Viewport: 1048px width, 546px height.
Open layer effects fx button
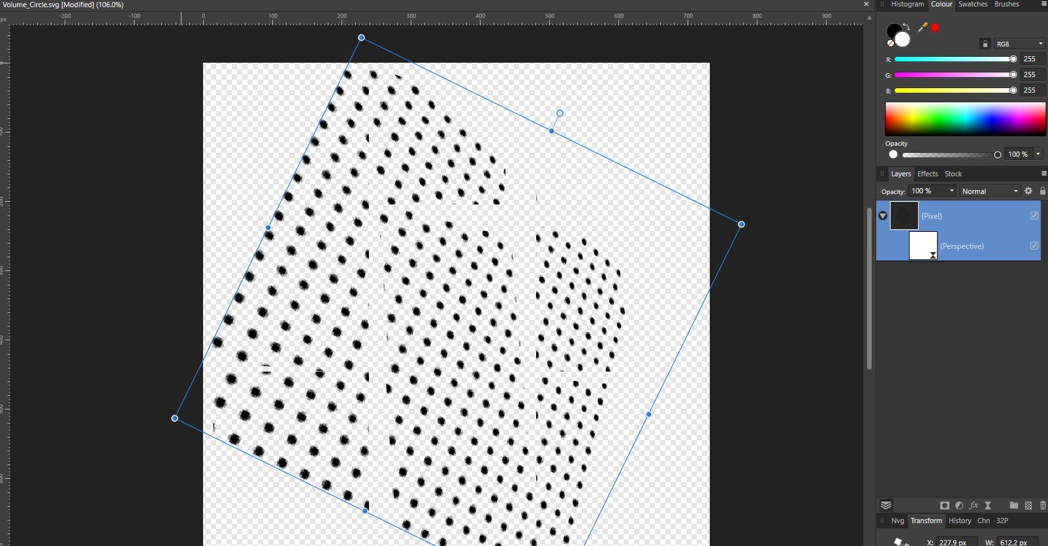(x=974, y=506)
